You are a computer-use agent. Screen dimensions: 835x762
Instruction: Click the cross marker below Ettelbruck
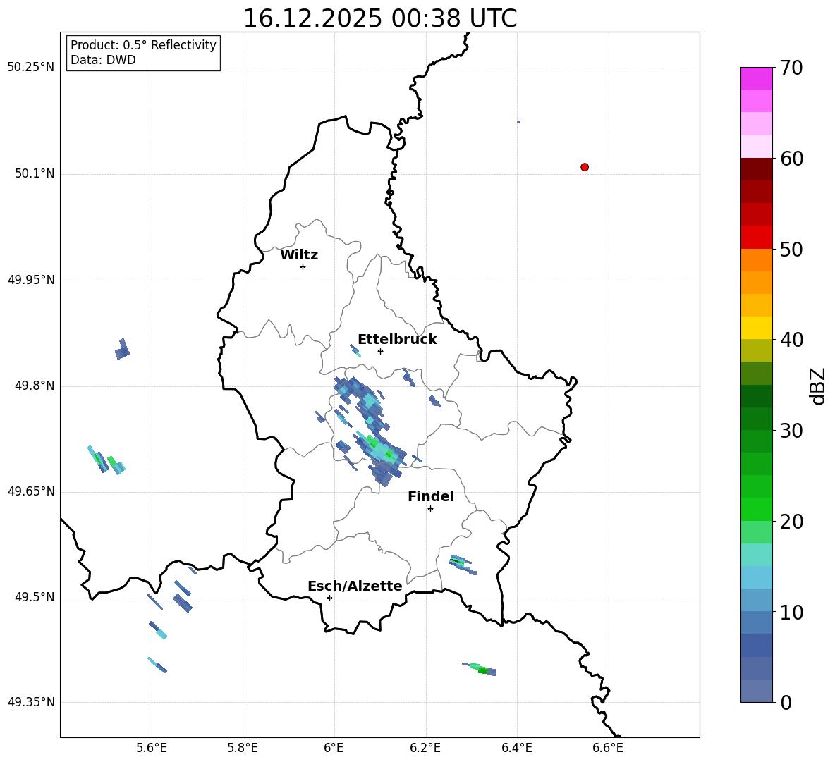(380, 351)
